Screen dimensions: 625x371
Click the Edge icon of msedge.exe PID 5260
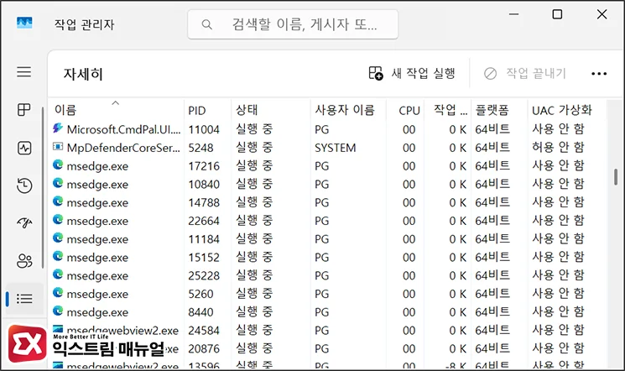coord(58,293)
